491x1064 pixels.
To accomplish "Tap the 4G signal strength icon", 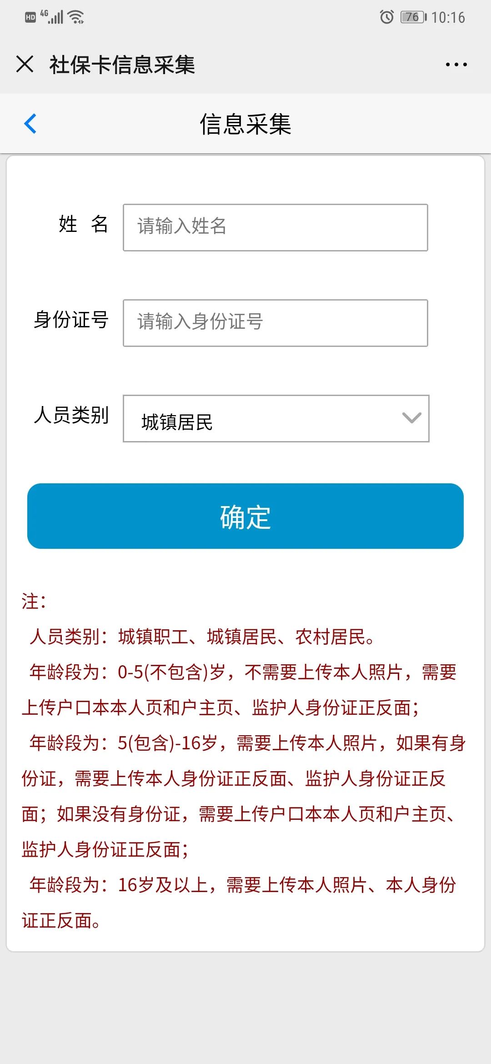I will tap(51, 17).
